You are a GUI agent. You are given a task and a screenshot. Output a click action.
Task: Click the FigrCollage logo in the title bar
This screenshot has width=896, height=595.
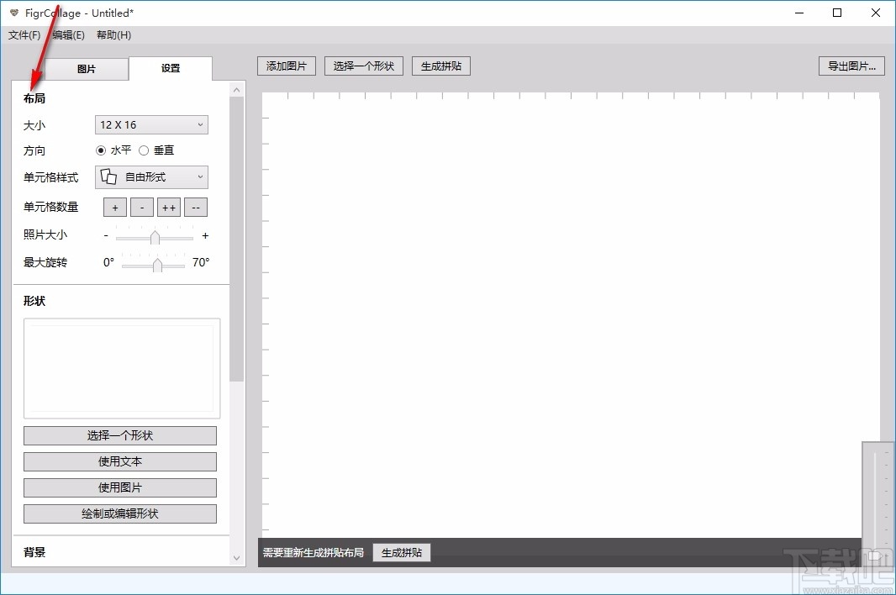[x=13, y=13]
